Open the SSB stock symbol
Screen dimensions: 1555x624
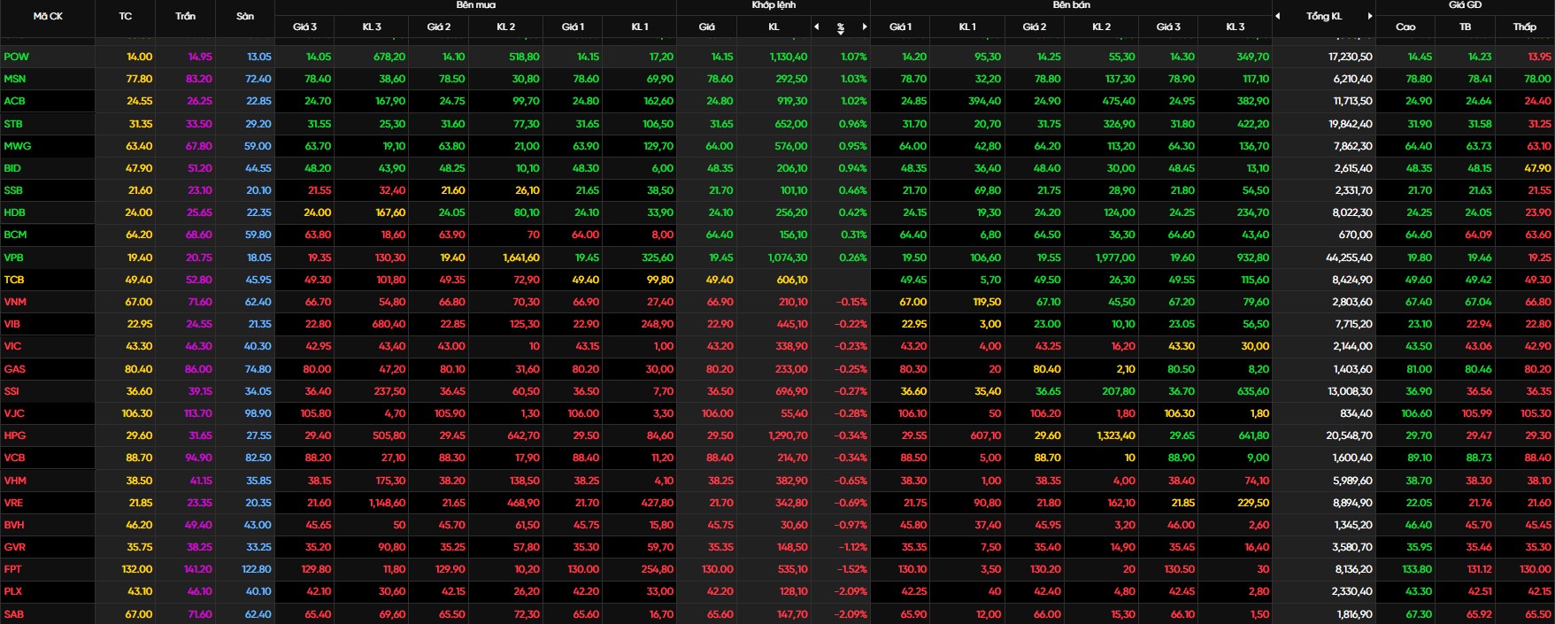coord(13,190)
